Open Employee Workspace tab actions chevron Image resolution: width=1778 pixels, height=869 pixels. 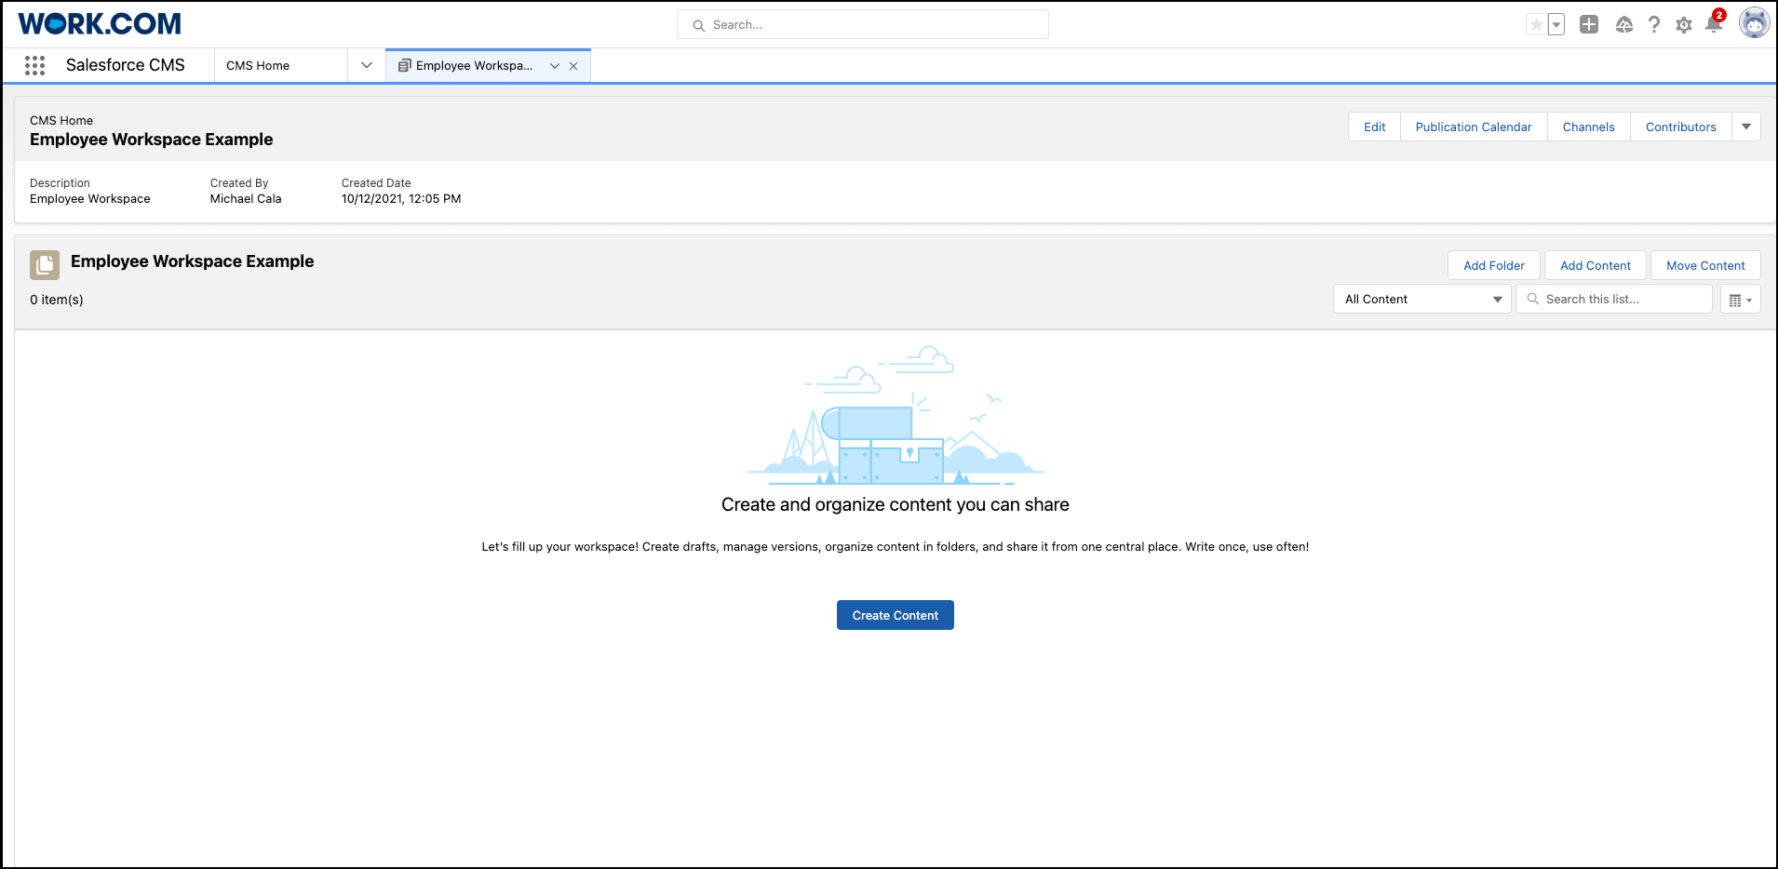(x=555, y=66)
